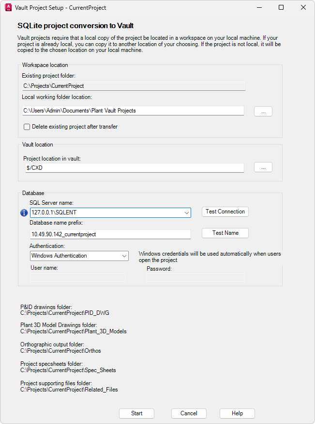Open the Authentication dropdown

click(79, 256)
